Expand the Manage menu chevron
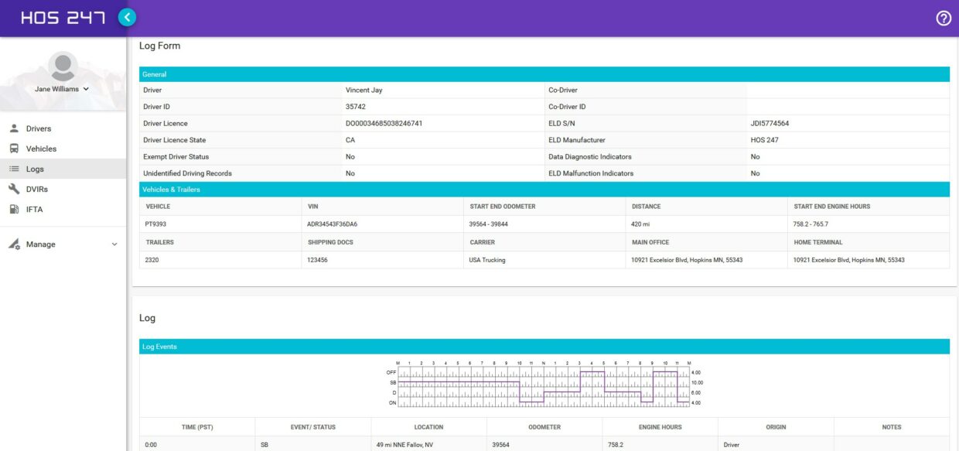This screenshot has width=959, height=451. click(x=114, y=244)
